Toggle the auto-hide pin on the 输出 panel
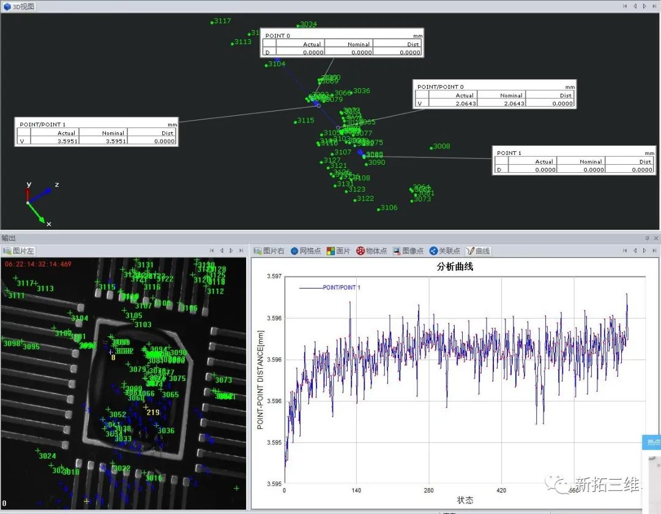 coord(646,238)
